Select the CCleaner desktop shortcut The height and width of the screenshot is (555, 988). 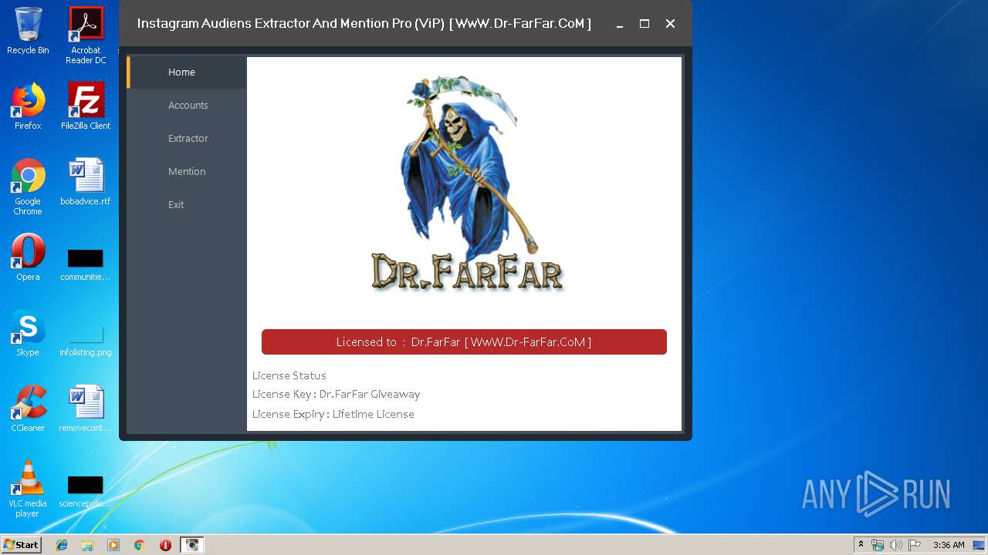(28, 409)
